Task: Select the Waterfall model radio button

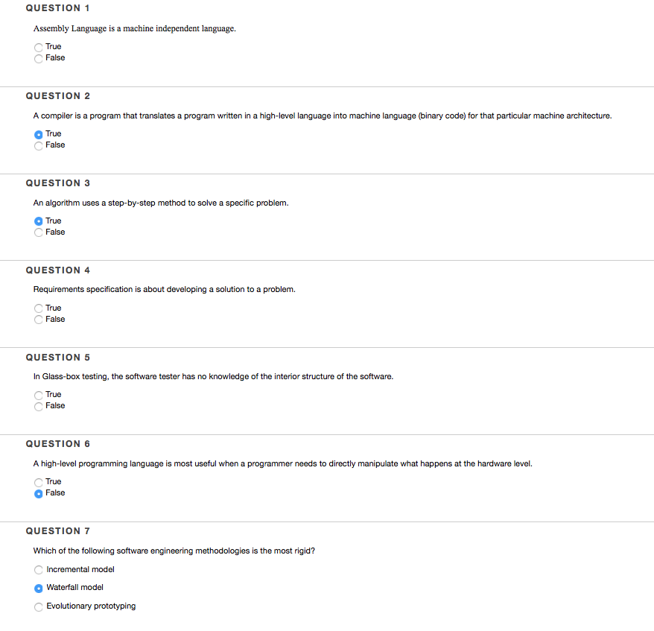Action: 39,588
